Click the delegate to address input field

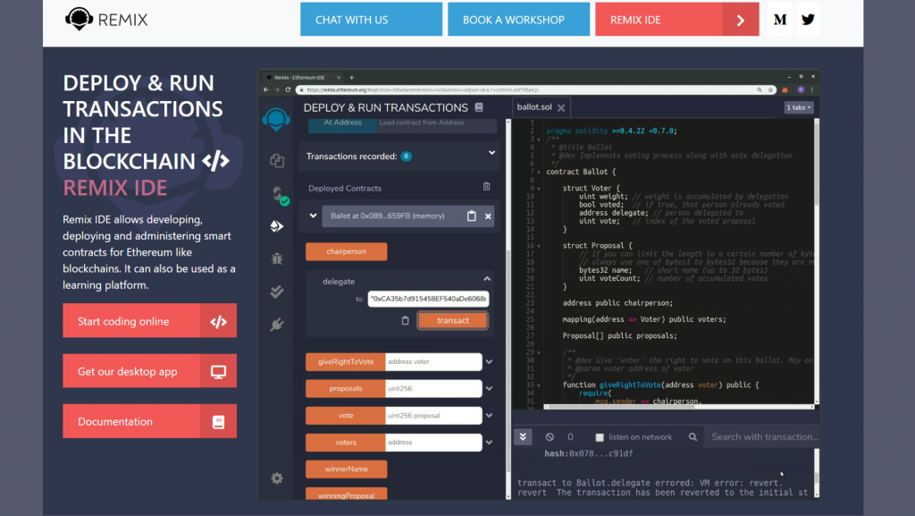(x=428, y=299)
